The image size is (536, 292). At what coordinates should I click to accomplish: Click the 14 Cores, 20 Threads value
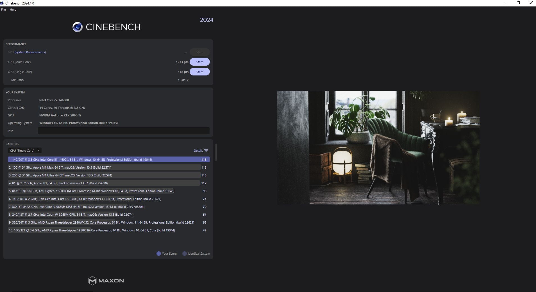coord(62,108)
